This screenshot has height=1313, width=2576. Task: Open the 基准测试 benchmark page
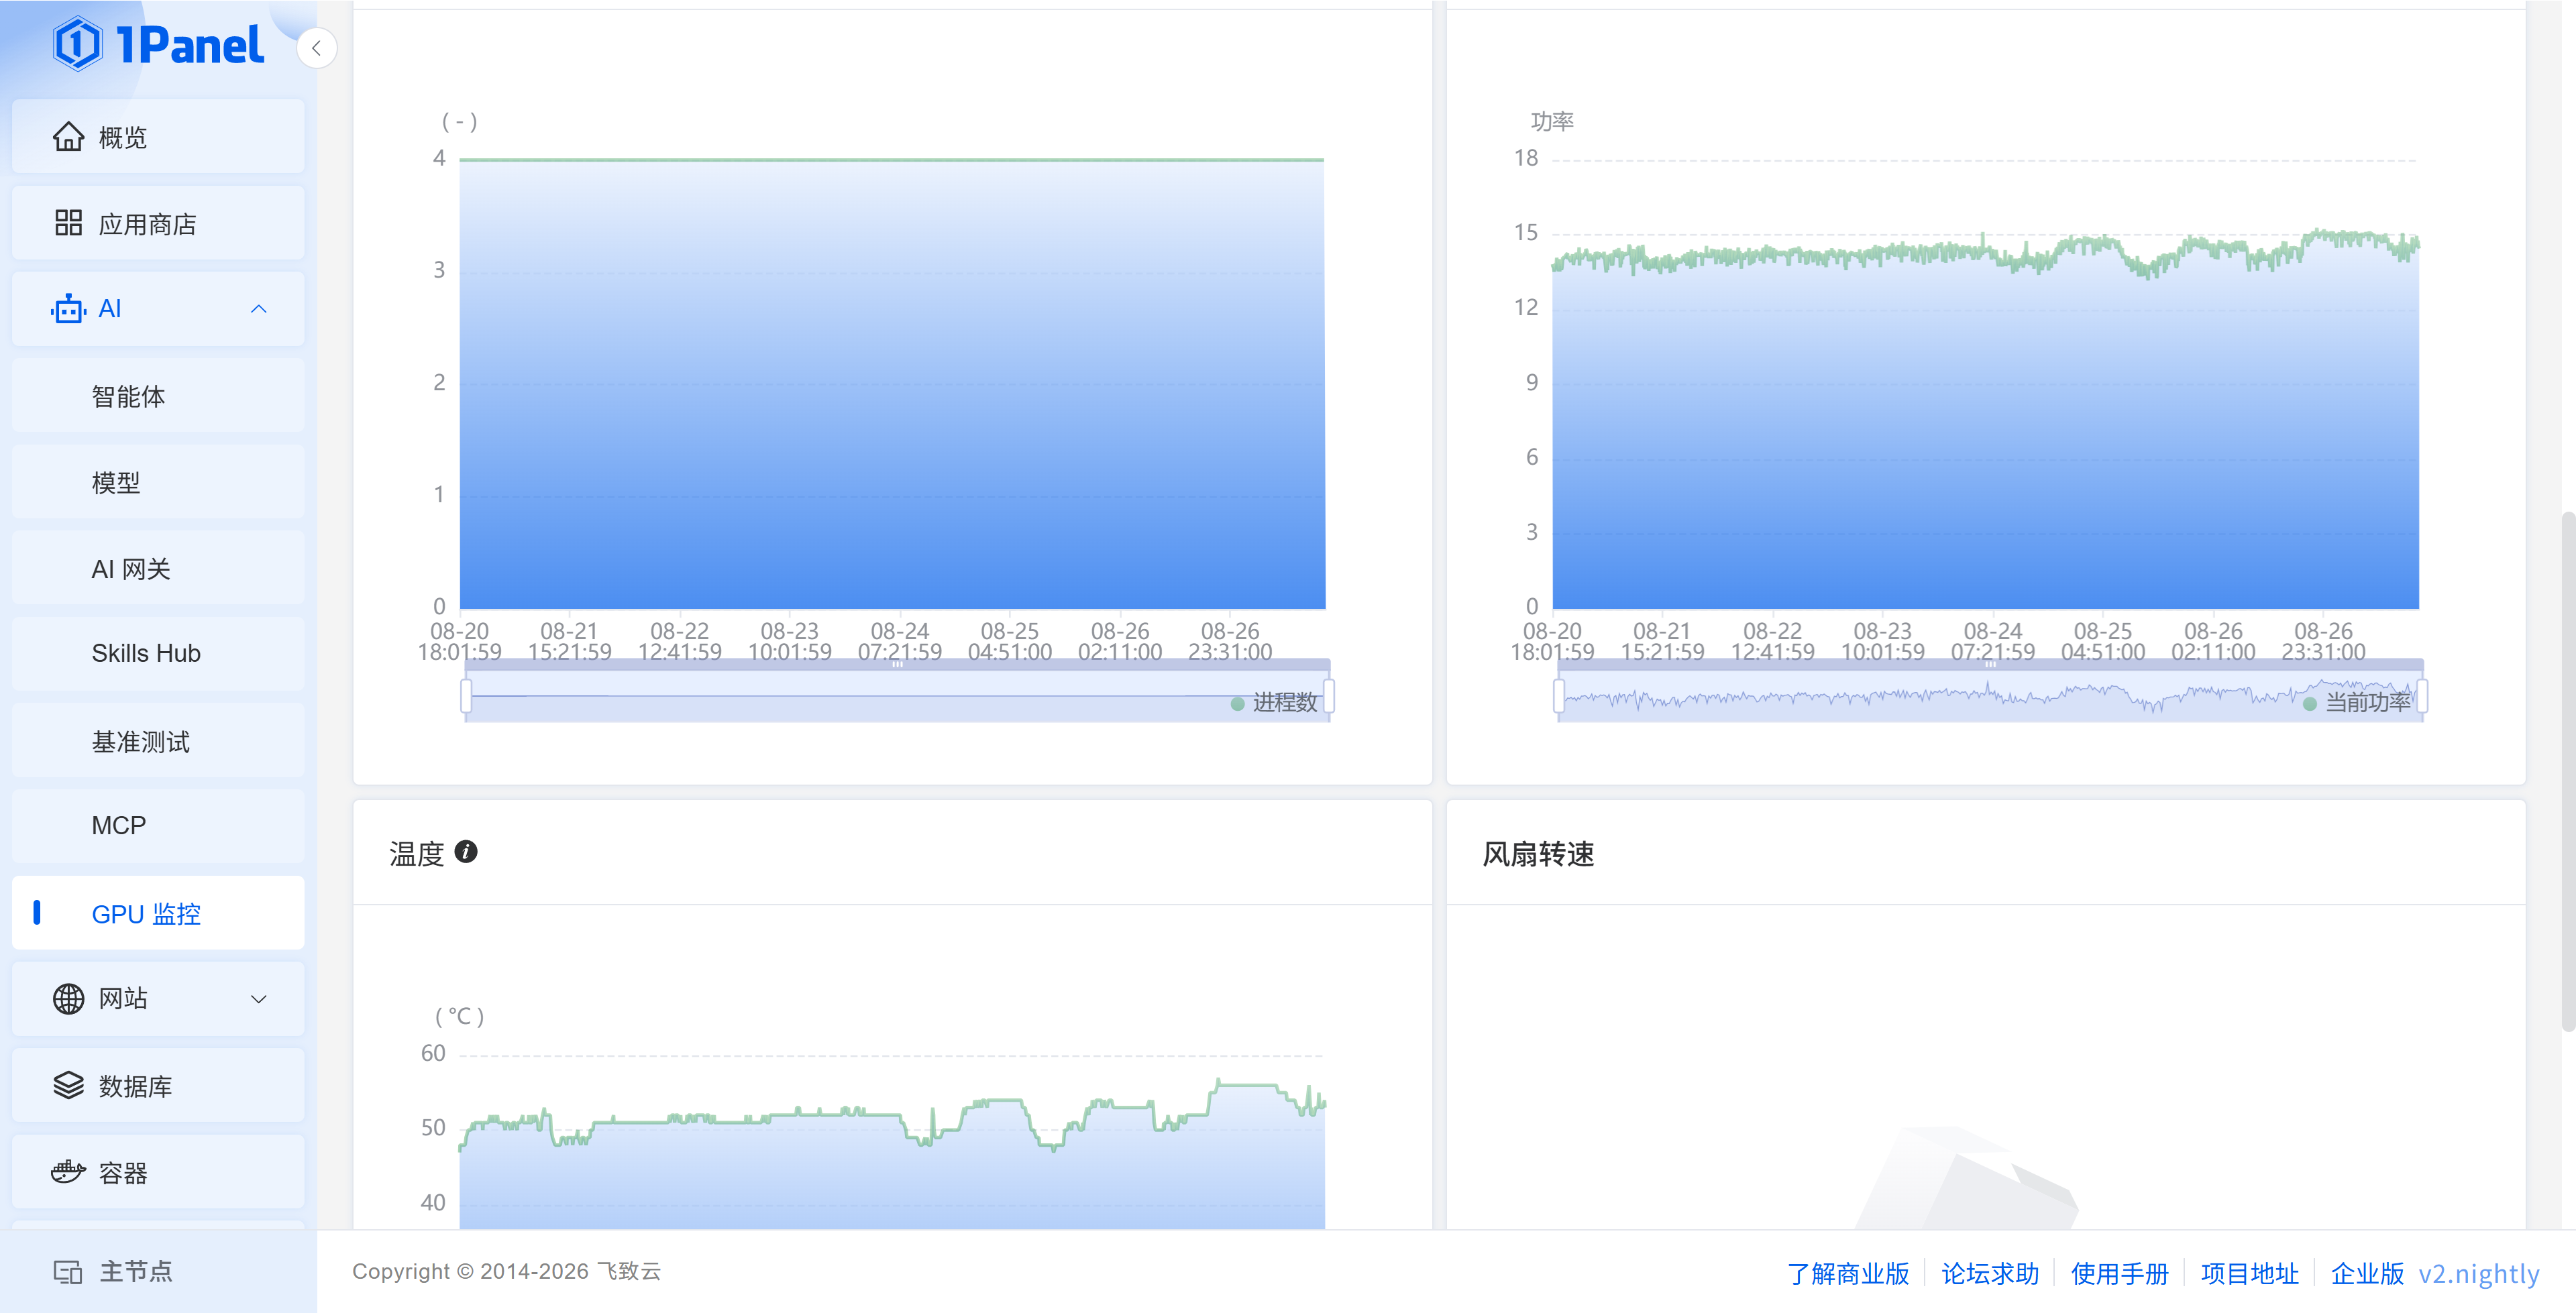click(x=158, y=741)
